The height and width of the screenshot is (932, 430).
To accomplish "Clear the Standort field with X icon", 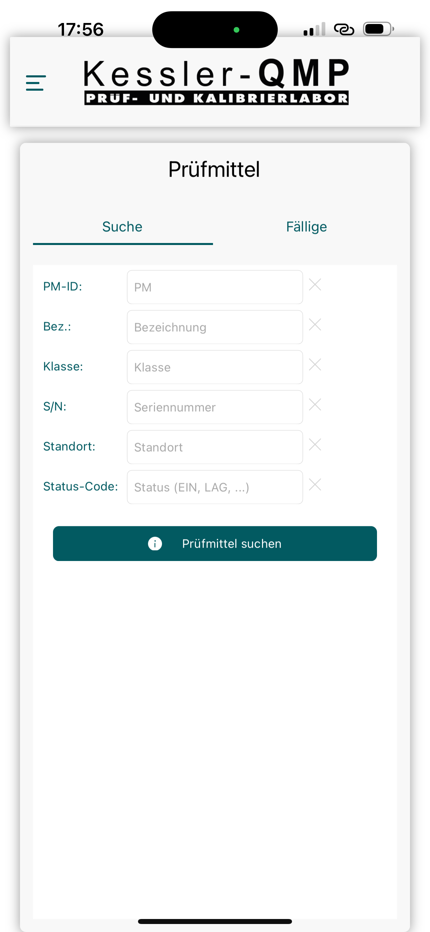I will click(315, 445).
